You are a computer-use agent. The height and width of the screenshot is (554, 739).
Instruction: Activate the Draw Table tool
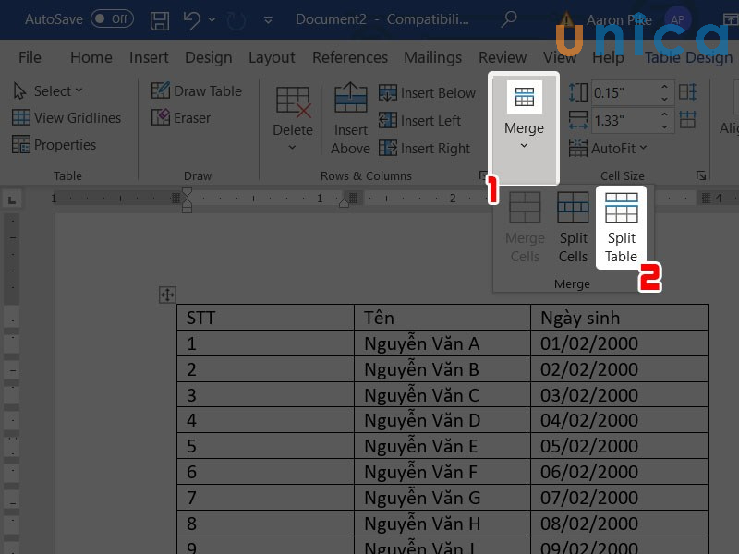coord(196,90)
